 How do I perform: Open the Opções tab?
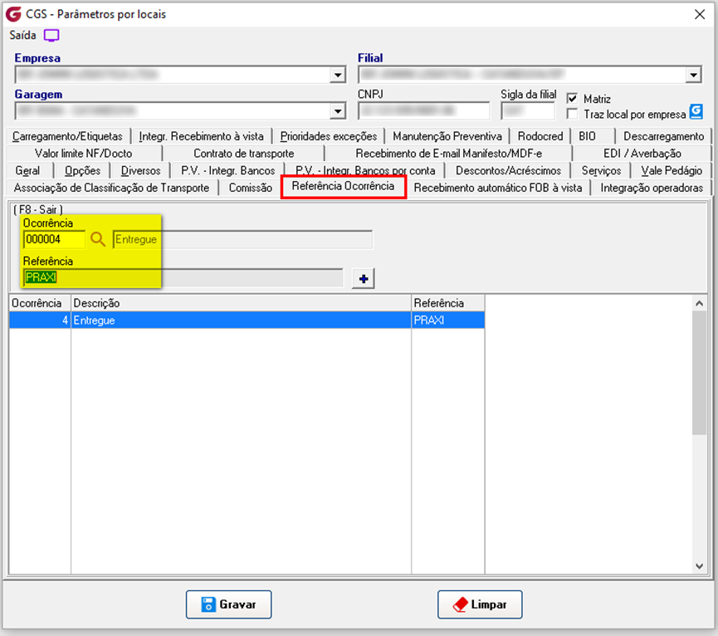coord(82,171)
